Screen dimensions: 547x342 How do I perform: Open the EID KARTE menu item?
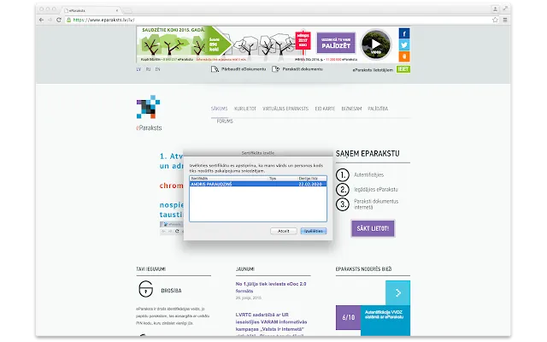325,109
